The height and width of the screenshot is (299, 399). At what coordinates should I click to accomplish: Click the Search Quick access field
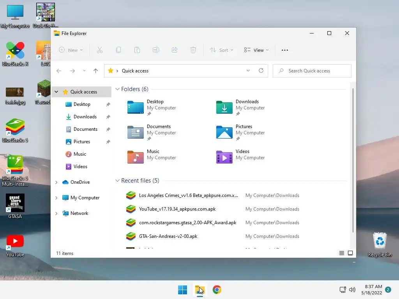coord(312,71)
